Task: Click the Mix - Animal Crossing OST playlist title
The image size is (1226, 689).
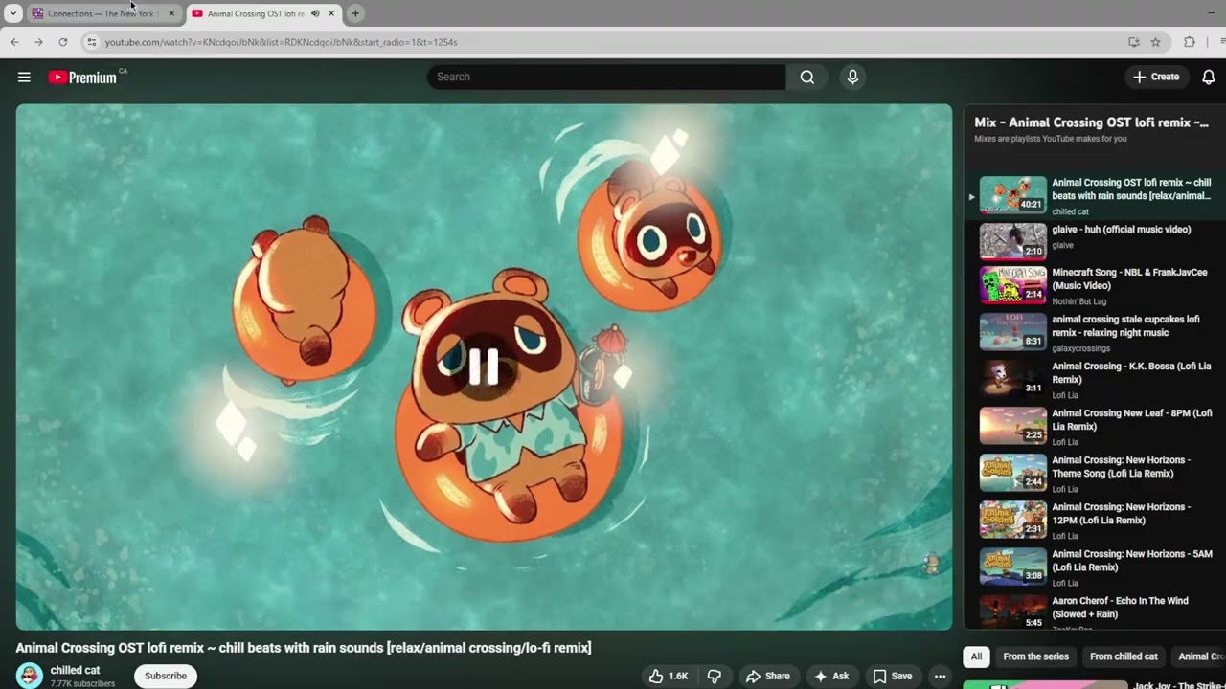Action: tap(1091, 122)
